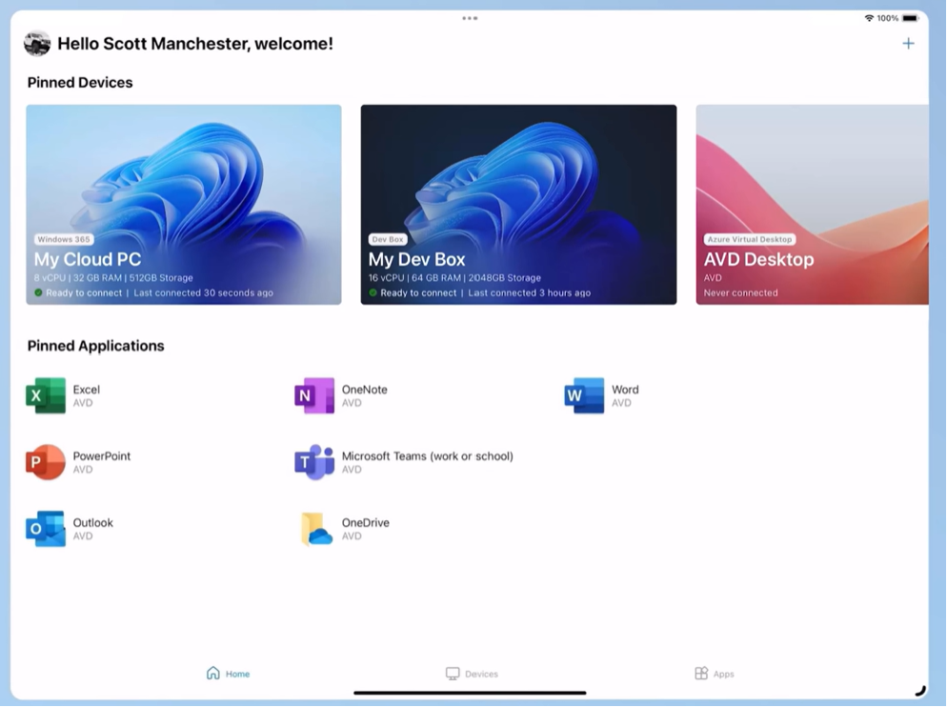Click the "My Cloud PC" title

point(88,259)
